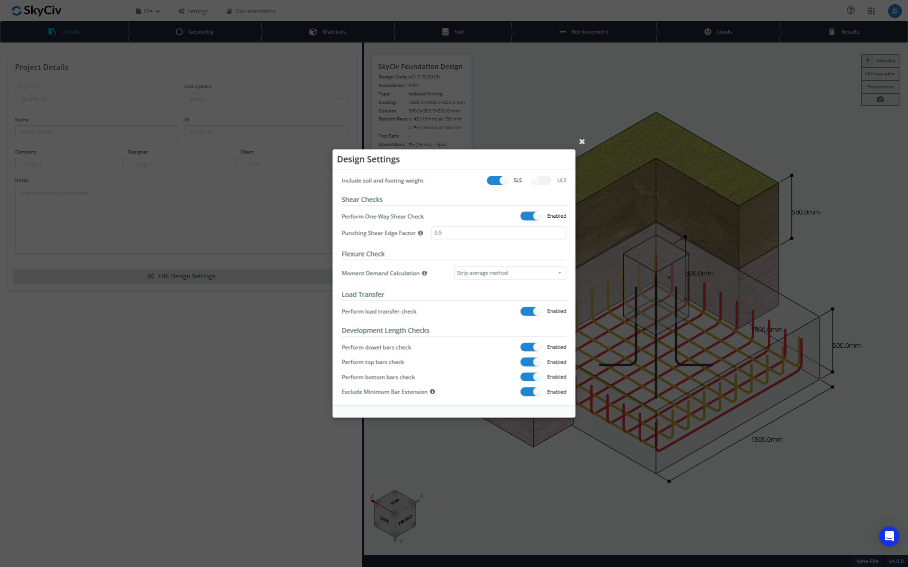Toggle SLS soil and footing weight switch
This screenshot has width=908, height=567.
pyautogui.click(x=497, y=180)
